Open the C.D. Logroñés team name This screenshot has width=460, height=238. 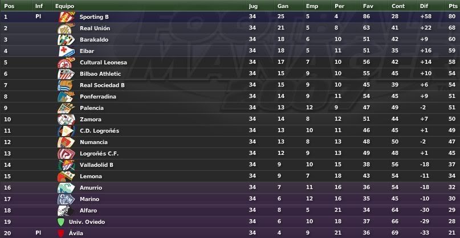(x=99, y=131)
